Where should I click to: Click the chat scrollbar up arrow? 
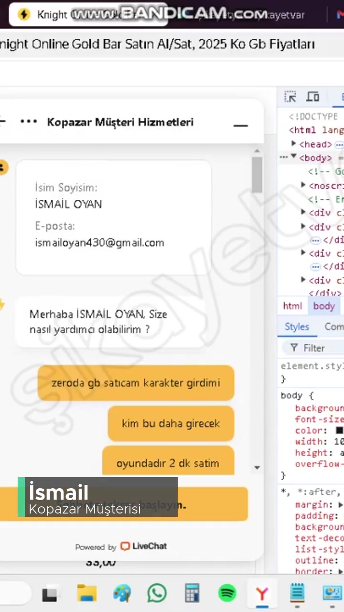pyautogui.click(x=257, y=151)
